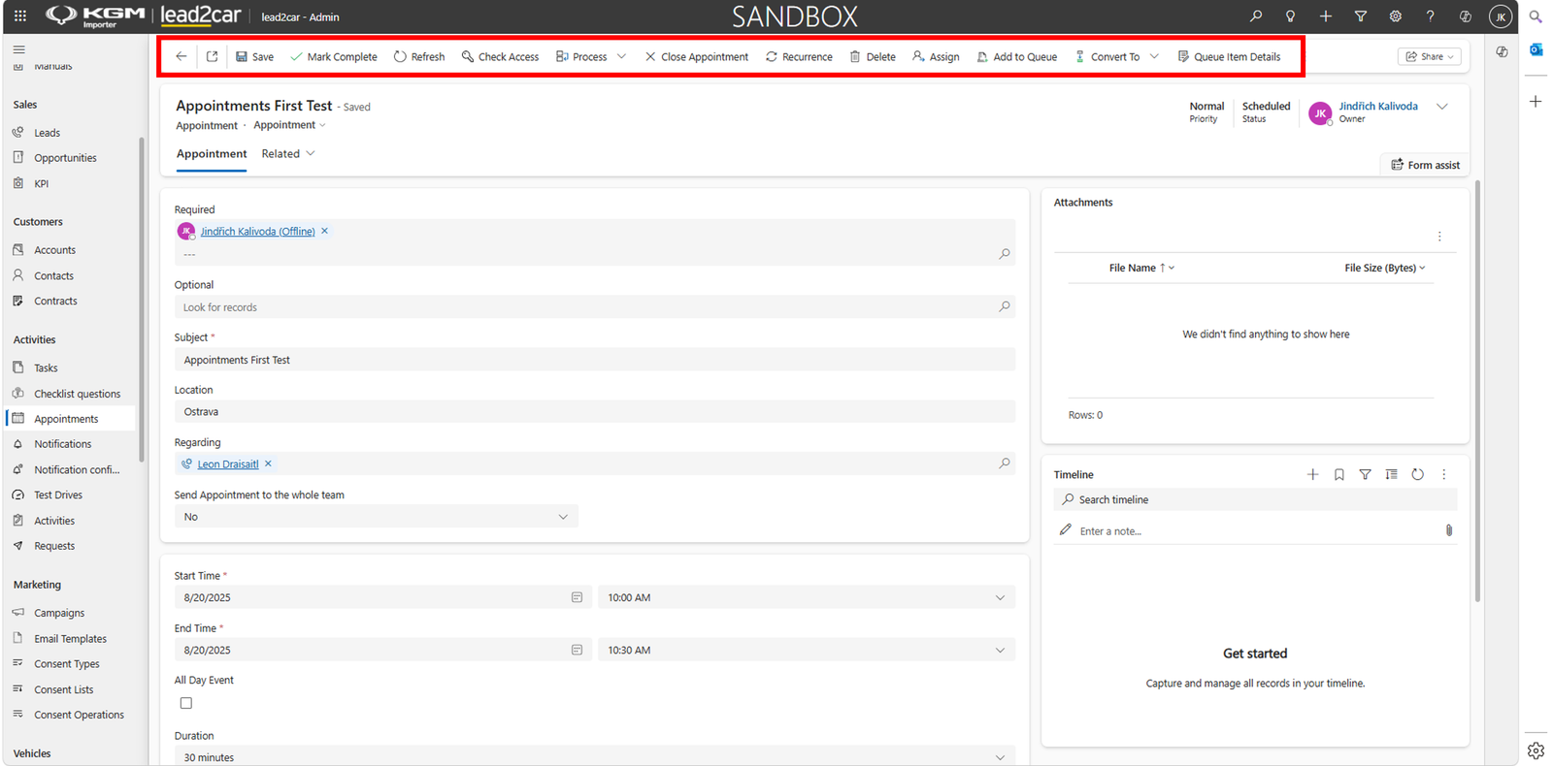Click the Save button
The image size is (1553, 766).
tap(254, 56)
